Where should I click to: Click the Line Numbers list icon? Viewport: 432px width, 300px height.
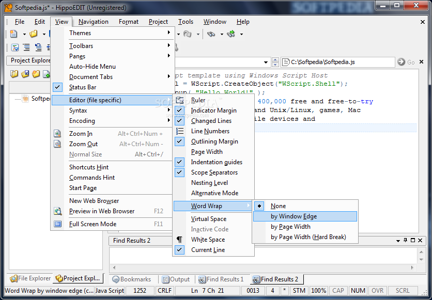[x=180, y=131]
